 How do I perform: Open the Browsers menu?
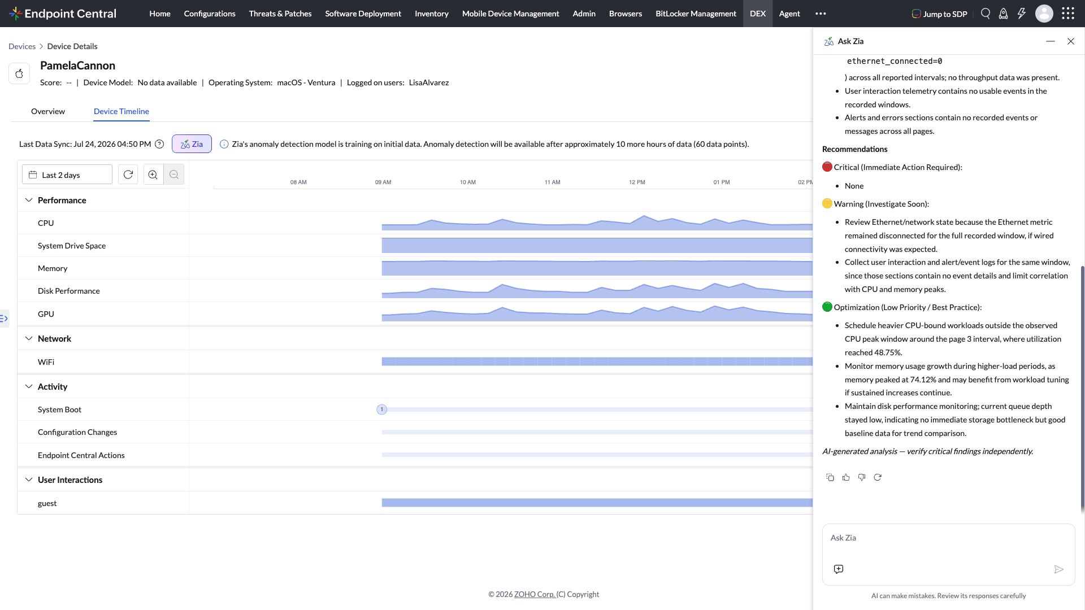point(626,14)
